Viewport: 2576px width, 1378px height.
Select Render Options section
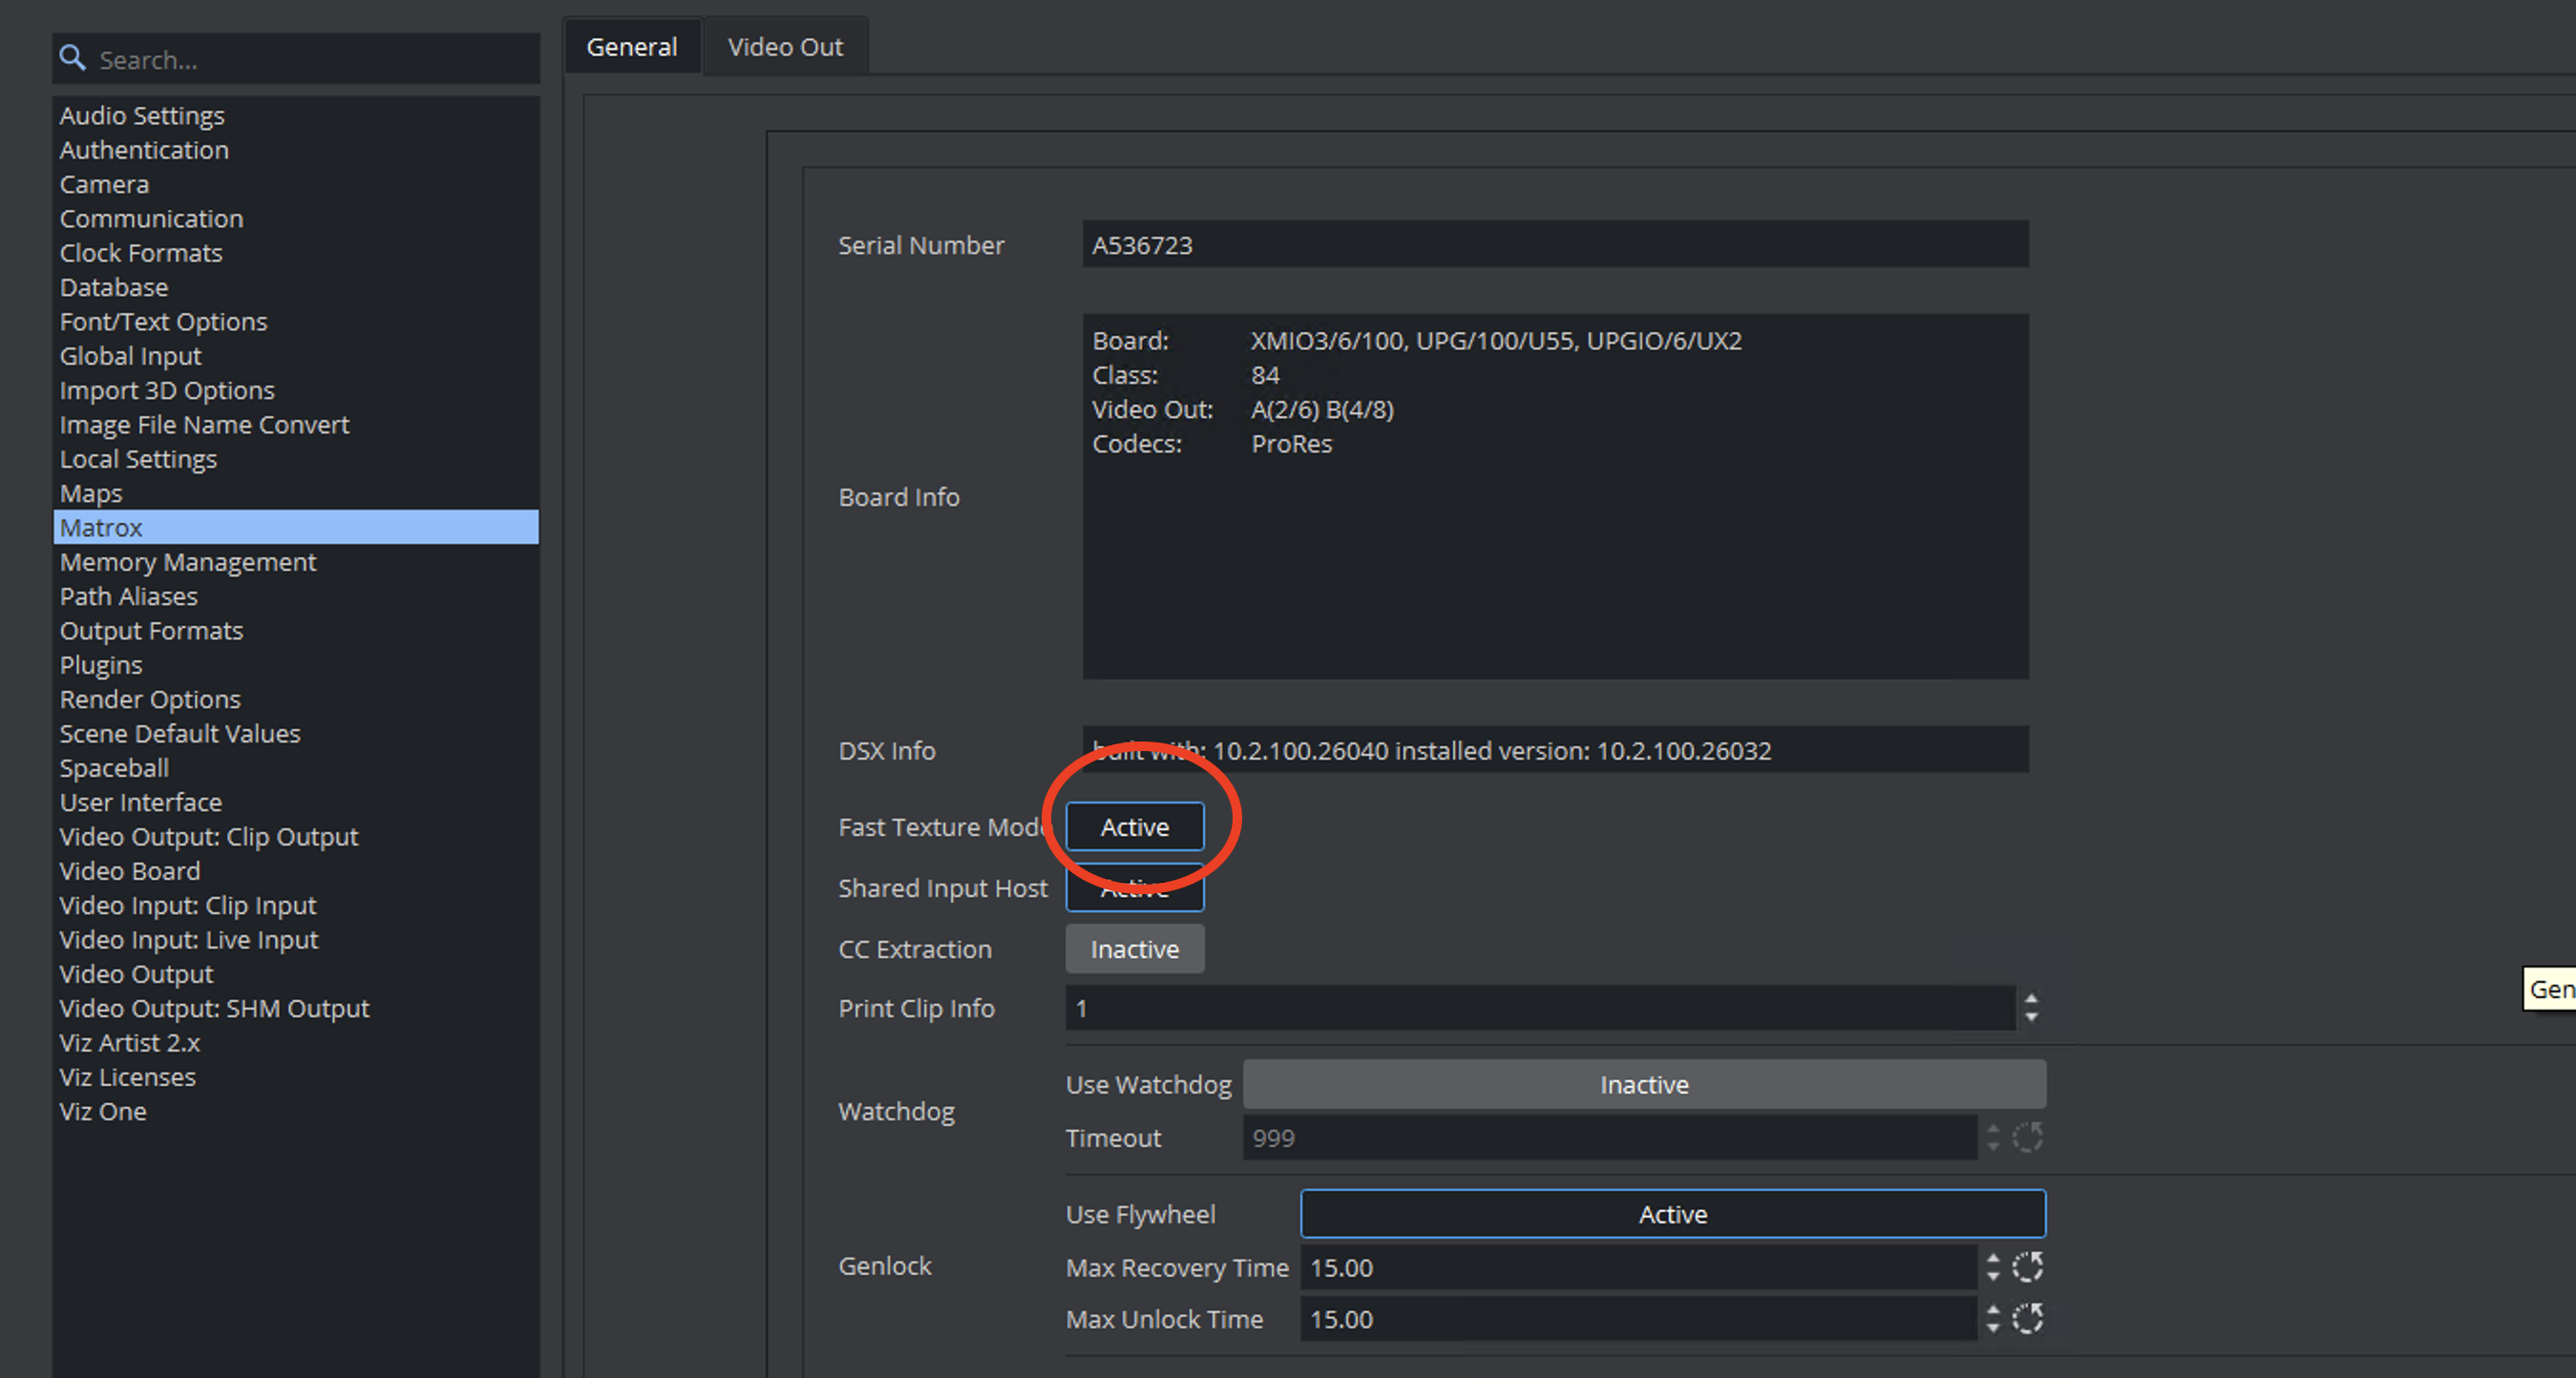(150, 699)
